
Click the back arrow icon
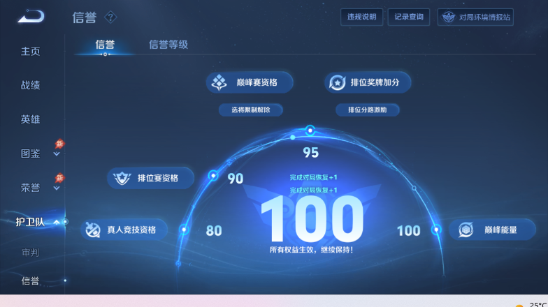point(31,17)
